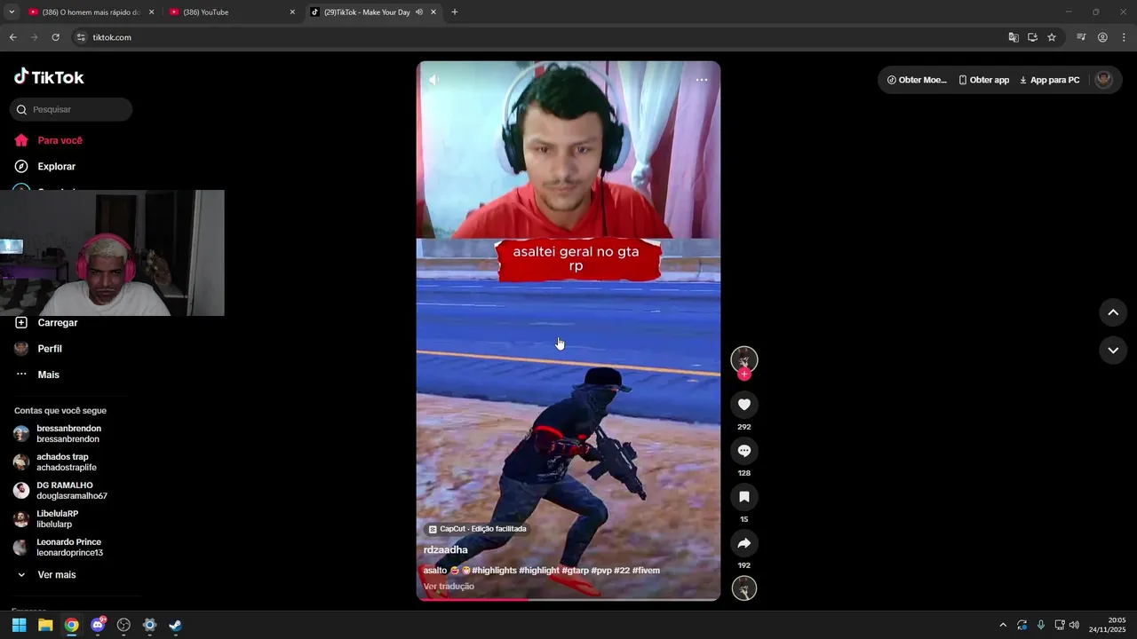Open the video three-dots options menu
Screen dimensions: 1137x639
coord(702,80)
